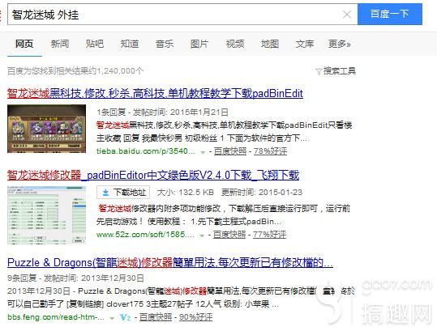This screenshot has height=331, width=437.
Task: Open result Puzzle & Dragons(智龍迷城)修改器簡單用法
Action: click(170, 262)
